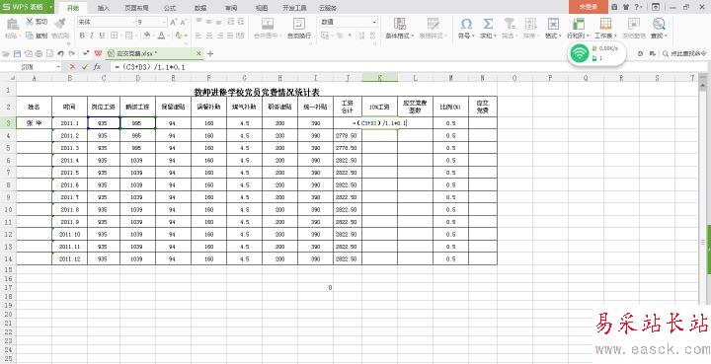Screen dimensions: 711x364
Task: Expand the font color dropdown arrow
Action: [169, 36]
